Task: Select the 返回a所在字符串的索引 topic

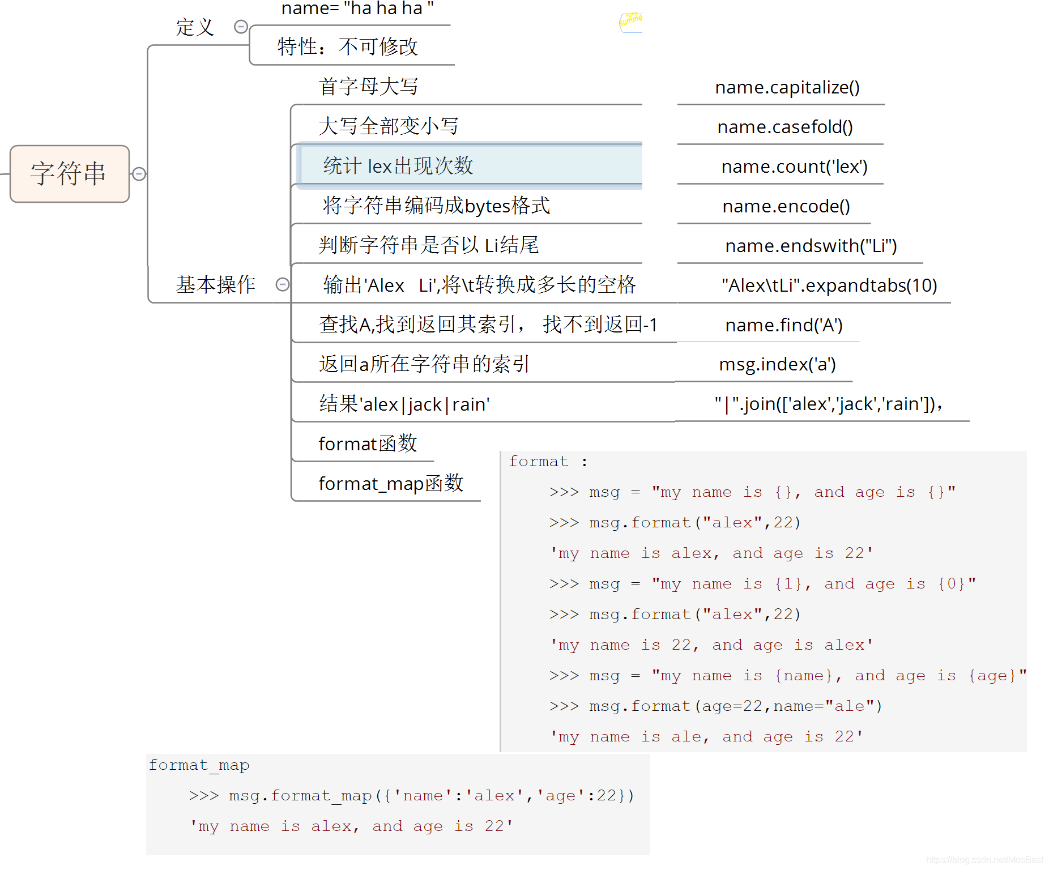Action: click(424, 364)
